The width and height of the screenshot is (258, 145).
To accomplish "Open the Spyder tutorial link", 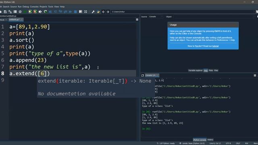I will point(215,46).
